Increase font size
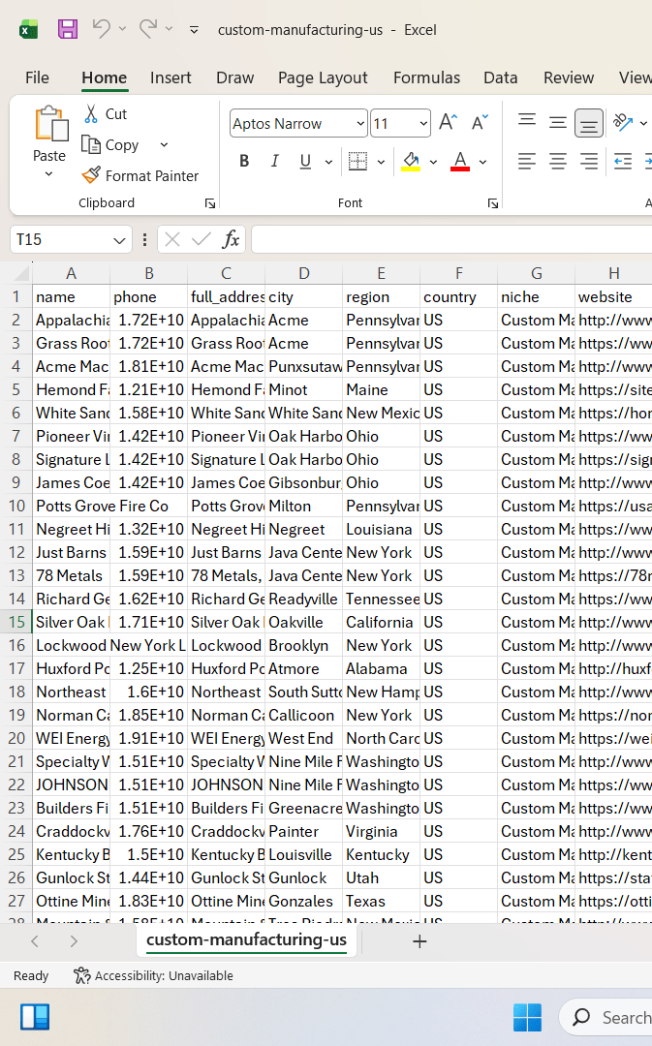Image resolution: width=652 pixels, height=1046 pixels. 448,123
